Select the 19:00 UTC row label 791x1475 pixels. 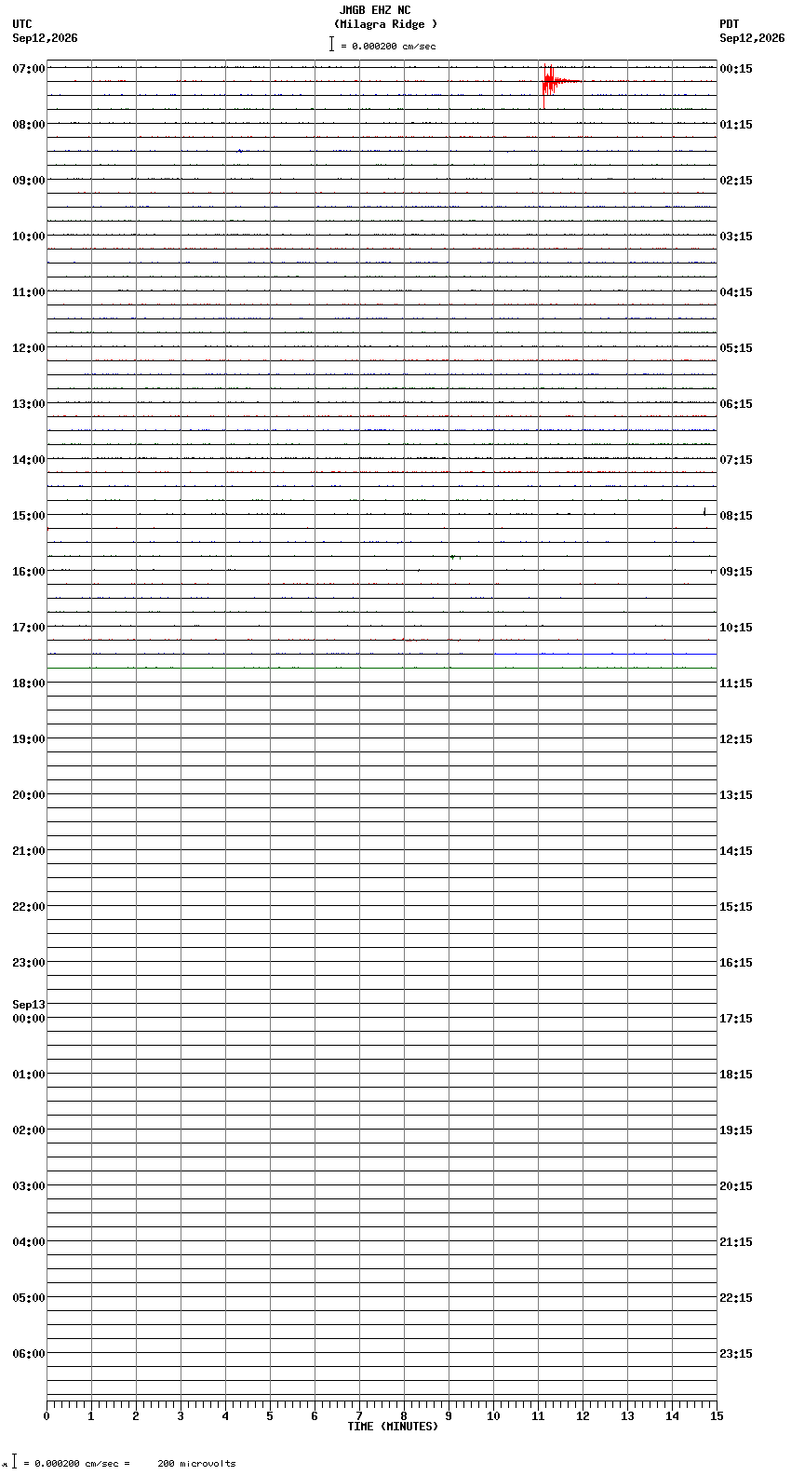pyautogui.click(x=29, y=739)
